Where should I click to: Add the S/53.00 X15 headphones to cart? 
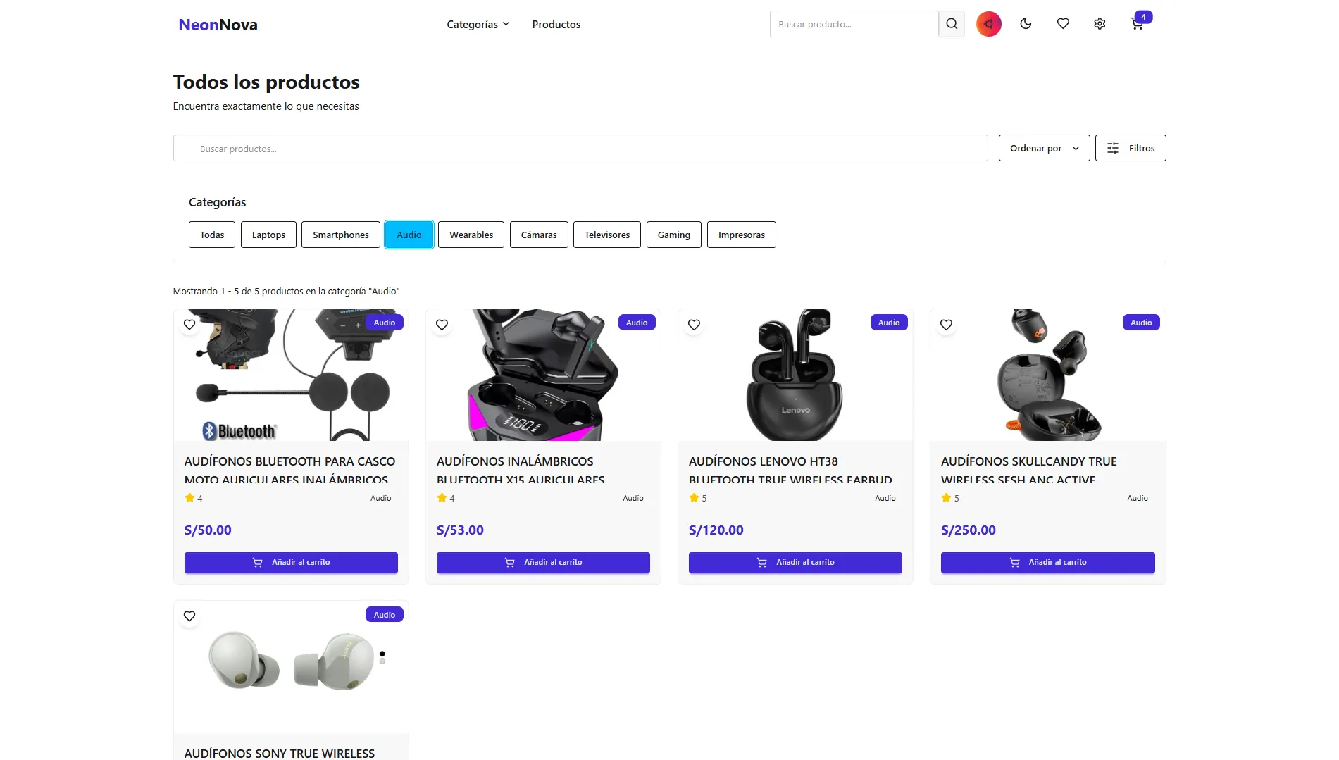coord(543,563)
